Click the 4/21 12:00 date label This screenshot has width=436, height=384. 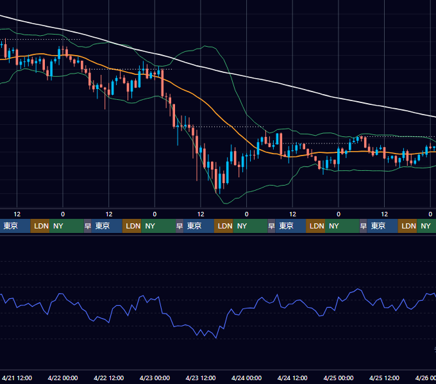click(x=17, y=378)
